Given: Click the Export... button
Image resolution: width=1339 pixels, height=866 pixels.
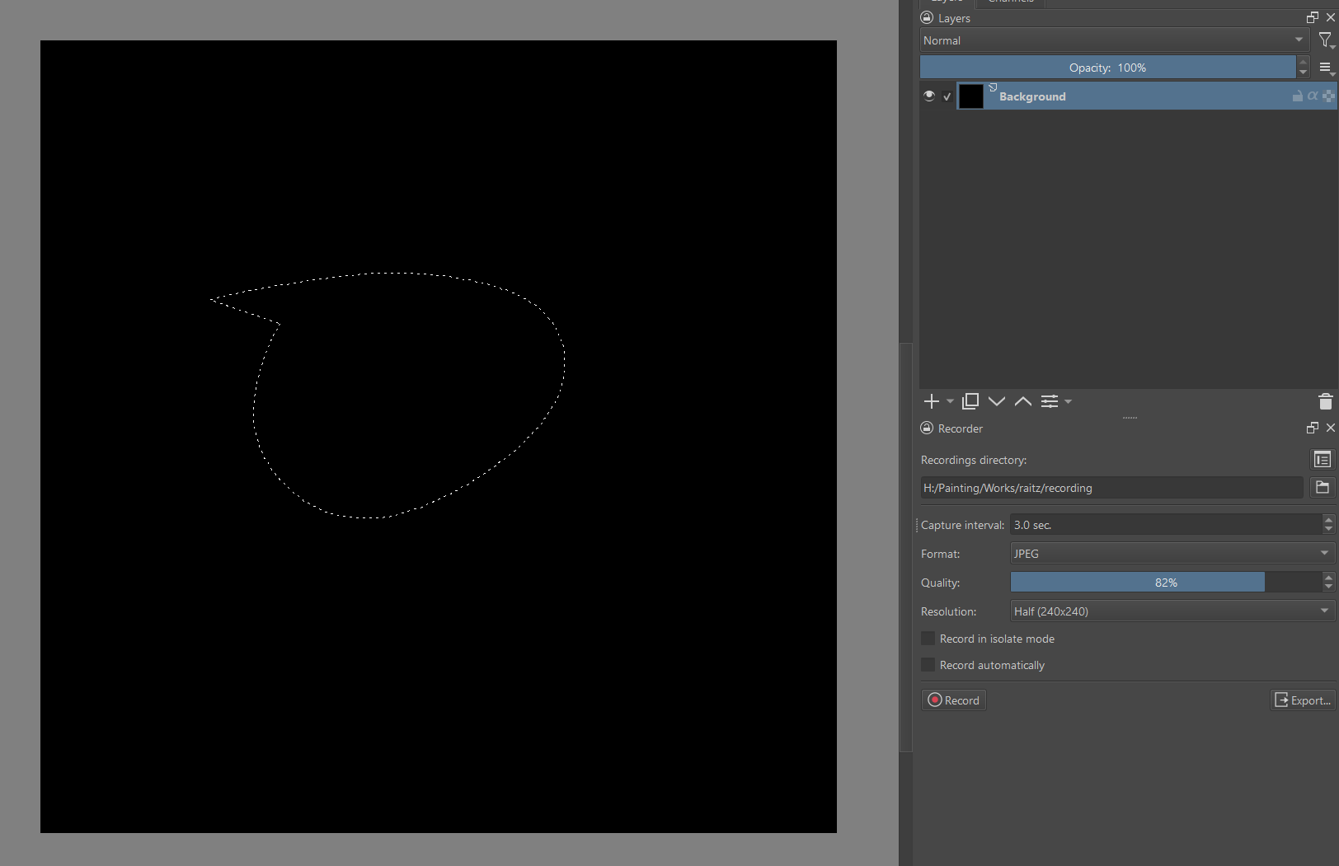Looking at the screenshot, I should click(x=1303, y=700).
